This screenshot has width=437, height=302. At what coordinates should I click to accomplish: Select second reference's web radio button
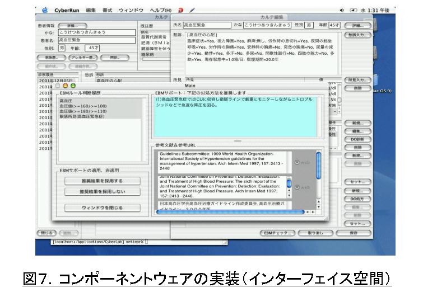point(297,187)
